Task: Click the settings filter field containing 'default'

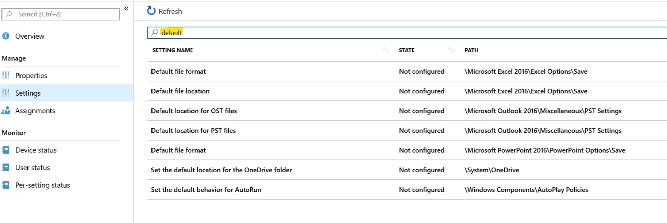Action: point(407,32)
